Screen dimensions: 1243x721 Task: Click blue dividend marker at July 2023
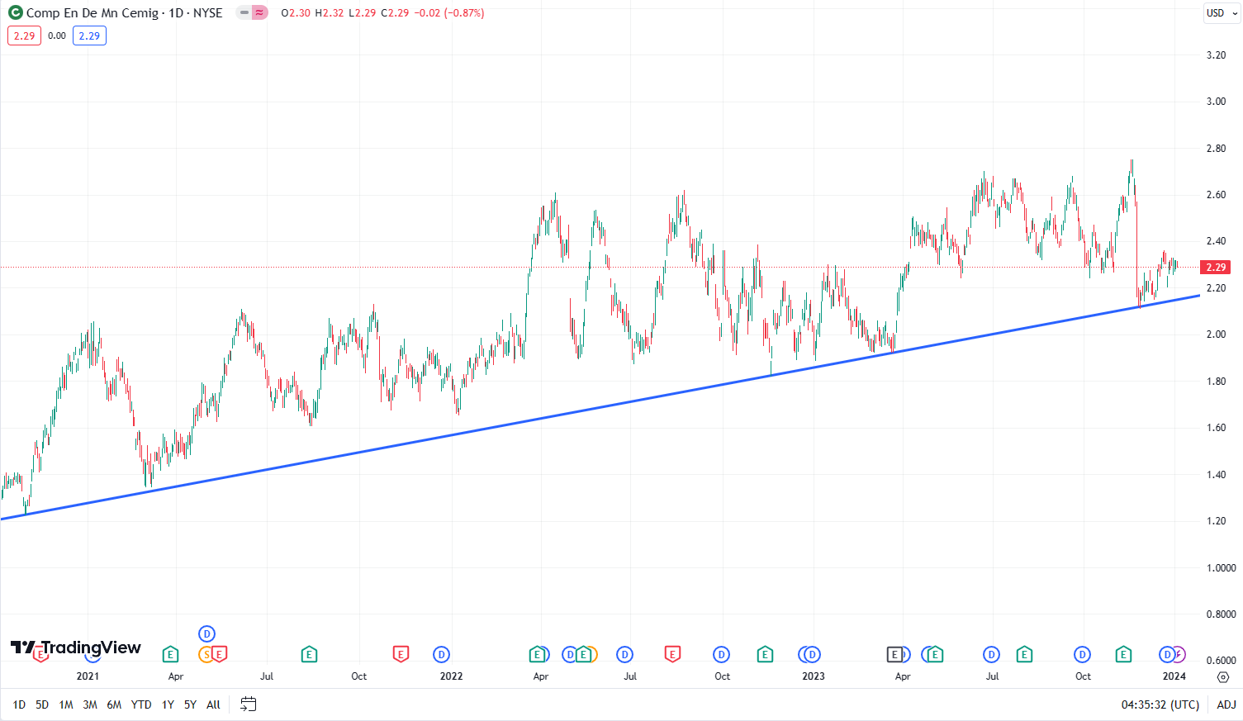coord(991,655)
